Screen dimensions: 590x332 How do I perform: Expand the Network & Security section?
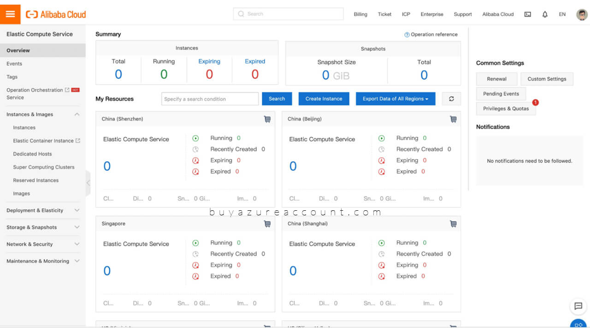coord(77,244)
